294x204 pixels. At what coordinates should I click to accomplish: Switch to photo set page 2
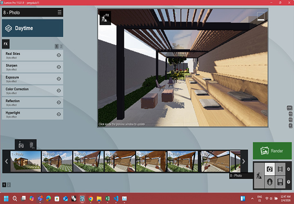point(9,185)
